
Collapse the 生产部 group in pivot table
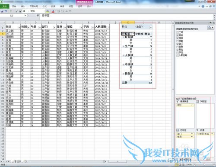[x=124, y=46]
